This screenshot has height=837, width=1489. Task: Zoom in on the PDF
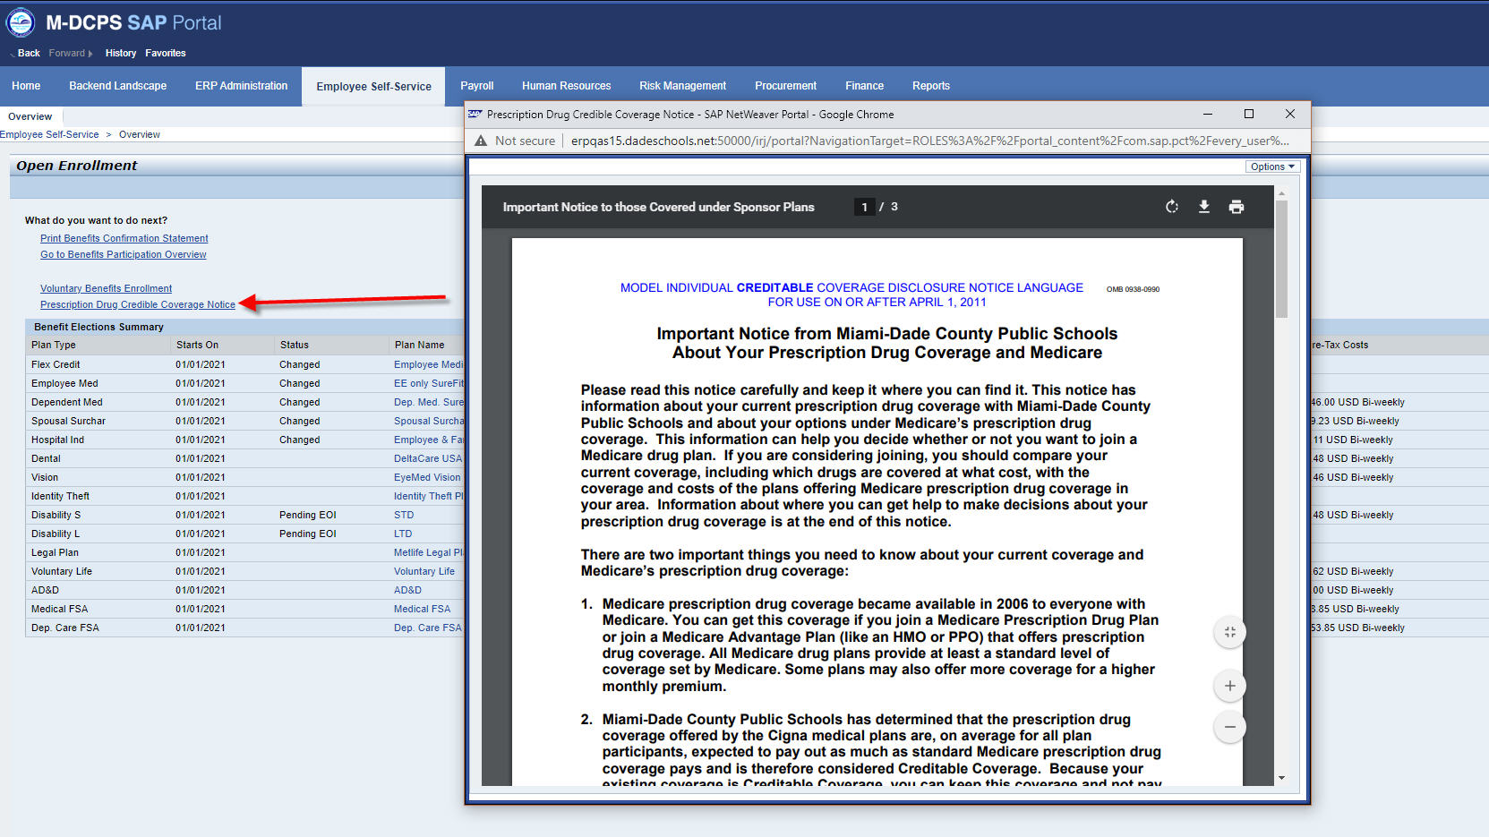pyautogui.click(x=1230, y=686)
